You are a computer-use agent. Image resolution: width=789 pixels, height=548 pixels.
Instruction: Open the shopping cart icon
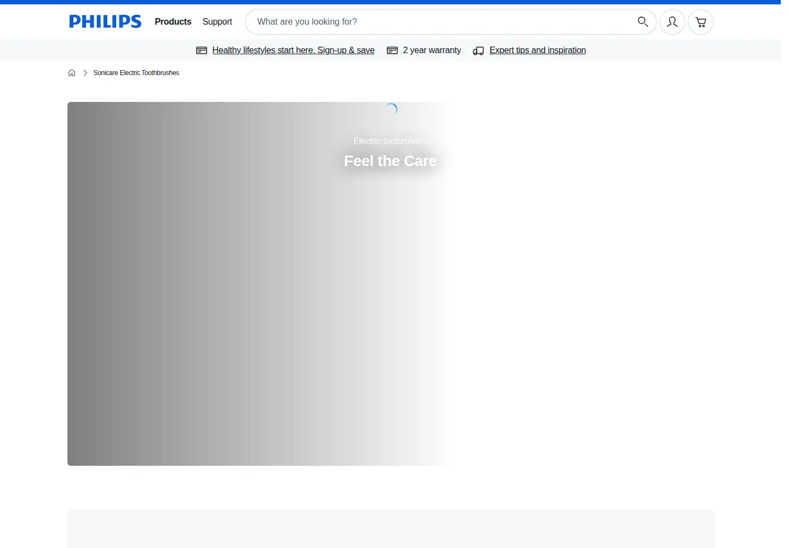pos(701,22)
